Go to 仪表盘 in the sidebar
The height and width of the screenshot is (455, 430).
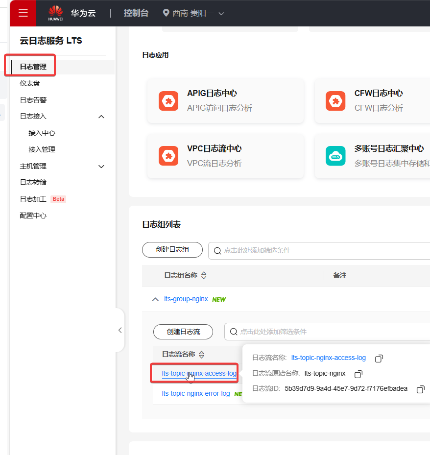pos(30,83)
